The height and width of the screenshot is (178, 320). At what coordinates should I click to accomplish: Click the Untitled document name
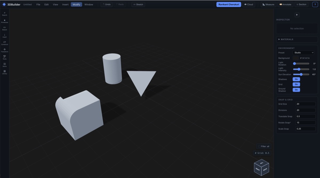click(x=27, y=5)
